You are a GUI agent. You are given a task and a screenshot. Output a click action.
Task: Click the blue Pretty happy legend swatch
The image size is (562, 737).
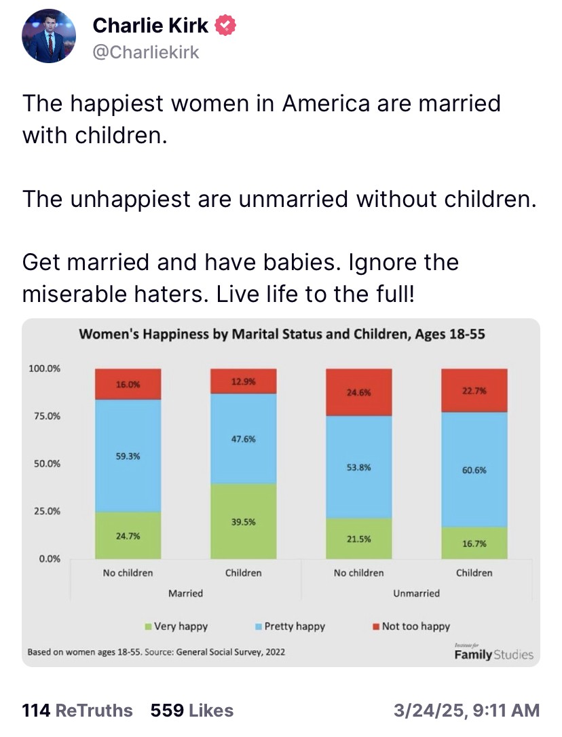click(x=259, y=626)
